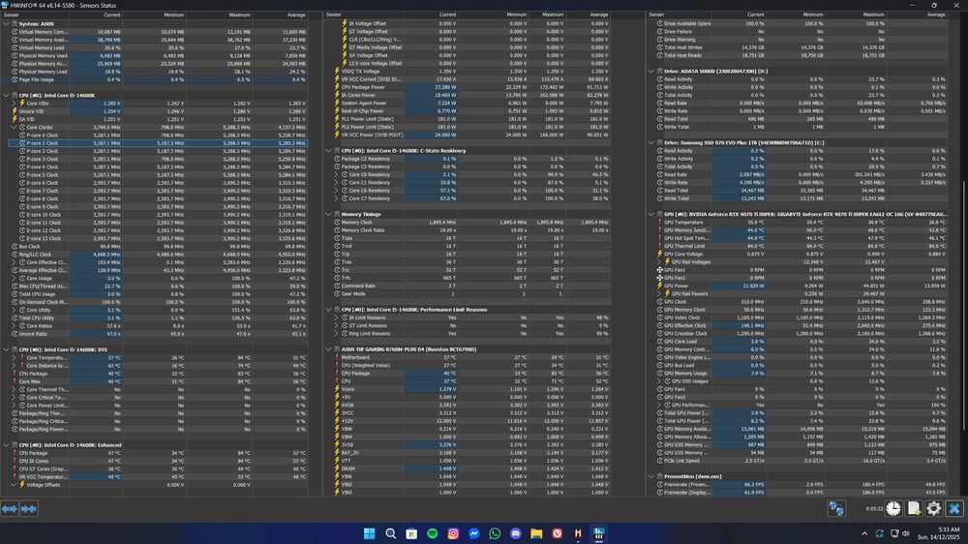Collapse the Samsung SSD 970 EVO Plus group
968x544 pixels.
click(x=651, y=142)
